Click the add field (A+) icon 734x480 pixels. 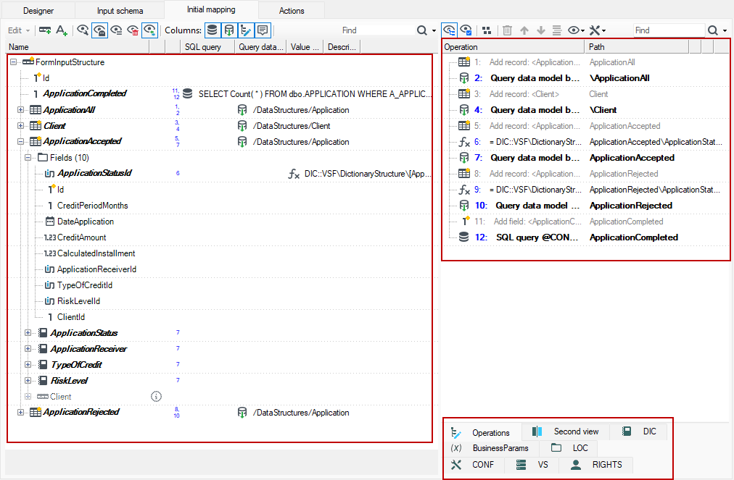point(62,30)
